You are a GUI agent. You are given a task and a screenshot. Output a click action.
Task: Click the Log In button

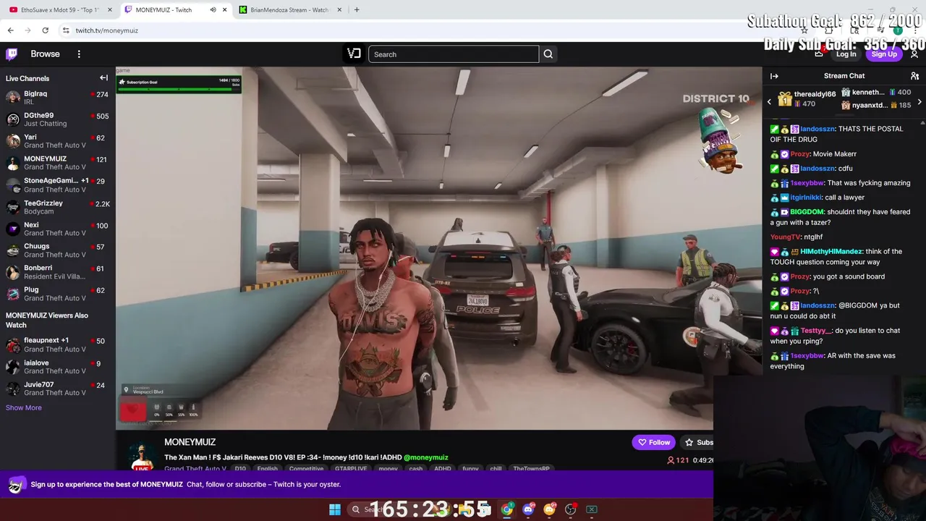click(846, 54)
